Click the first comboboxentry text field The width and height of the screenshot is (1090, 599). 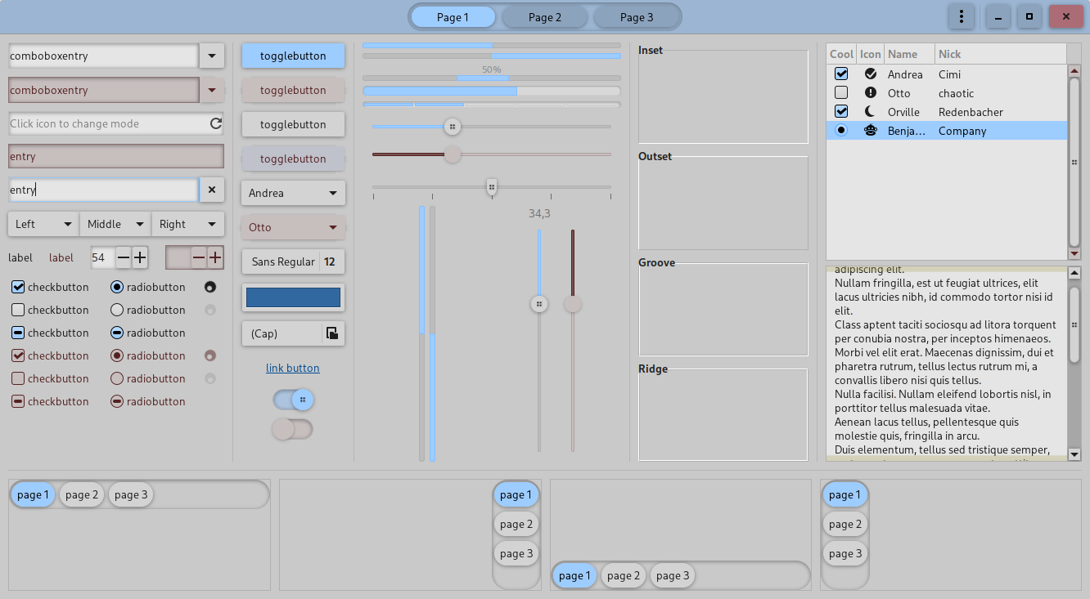[104, 56]
